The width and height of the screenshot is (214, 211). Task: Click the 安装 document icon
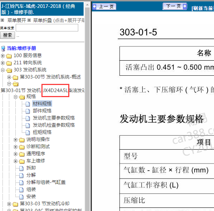coord(21,197)
